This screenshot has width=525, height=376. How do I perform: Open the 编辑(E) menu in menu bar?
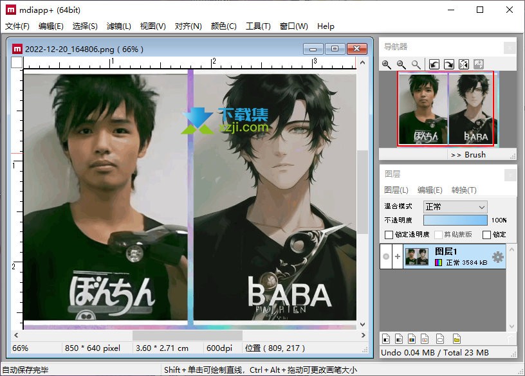51,26
